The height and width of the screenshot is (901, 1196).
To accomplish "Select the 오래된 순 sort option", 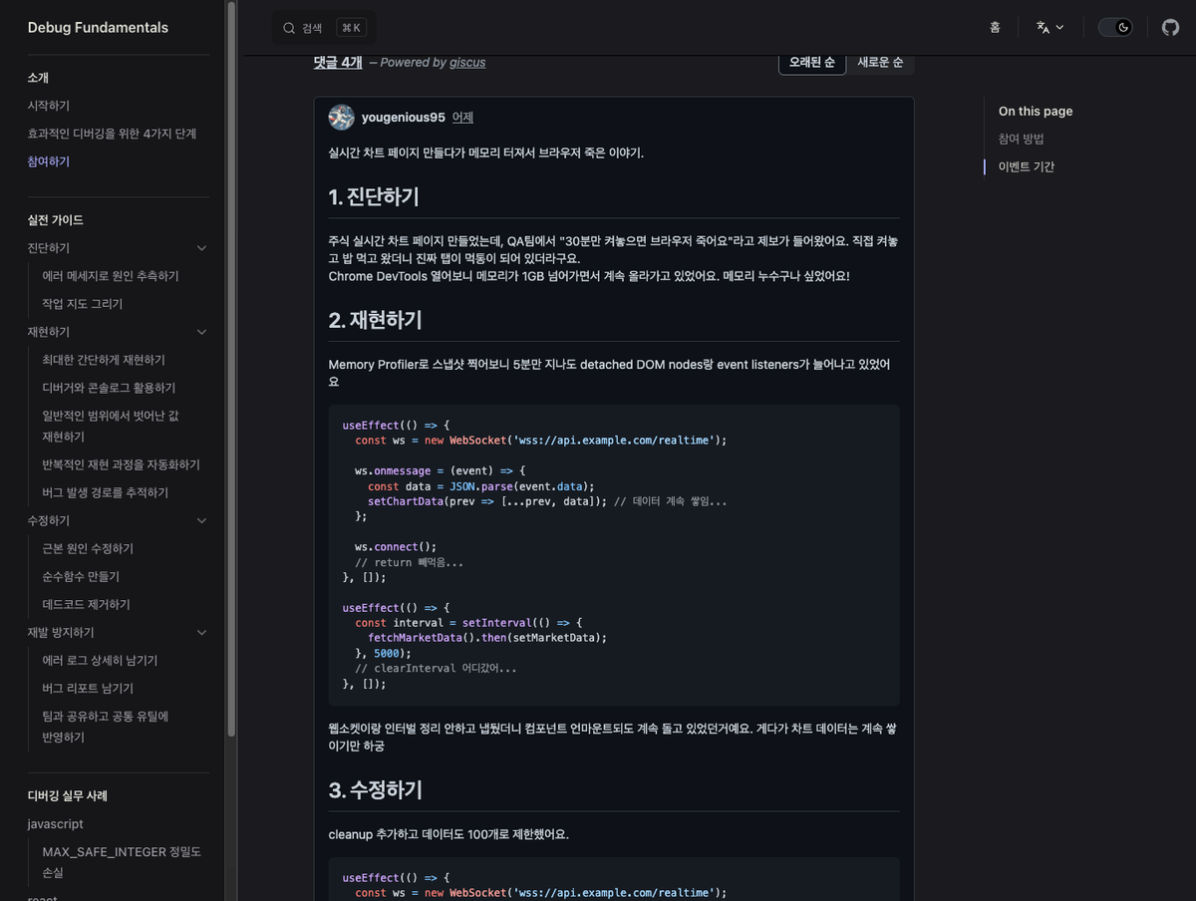I will 811,62.
